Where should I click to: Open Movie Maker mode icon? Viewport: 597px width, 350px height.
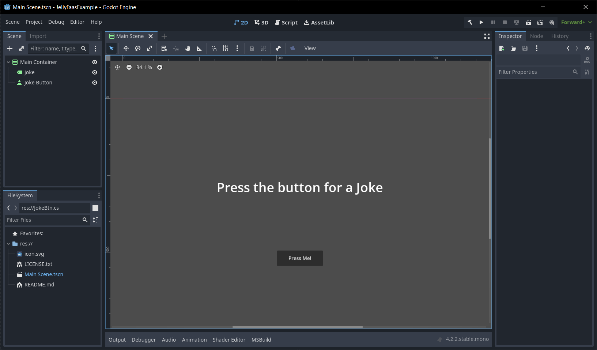coord(552,22)
